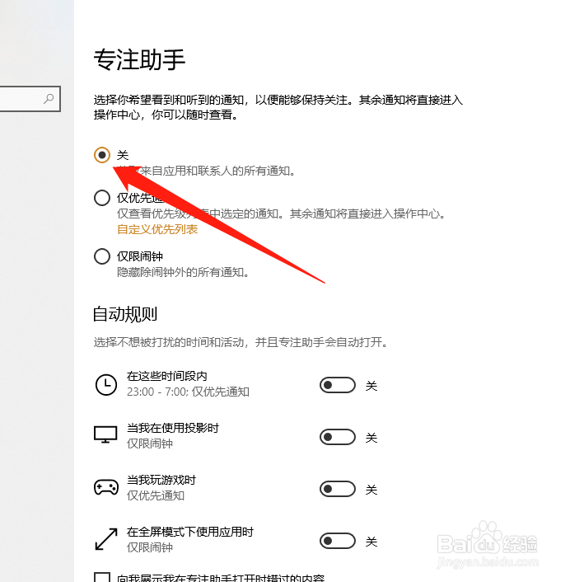Enable the 当我在使用投影时 switch

click(x=338, y=437)
